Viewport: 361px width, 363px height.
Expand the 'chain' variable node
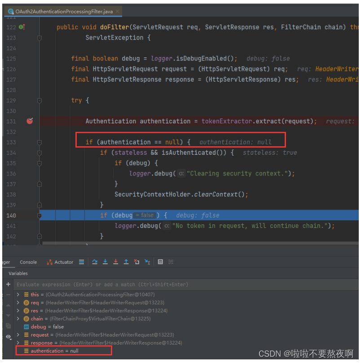point(18,319)
